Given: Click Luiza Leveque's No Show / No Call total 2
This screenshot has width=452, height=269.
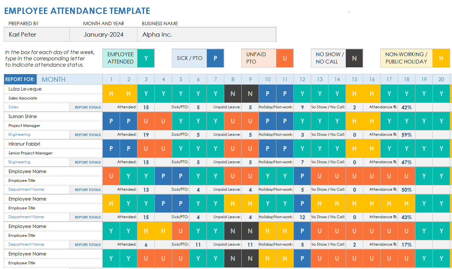Looking at the screenshot, I should (354, 107).
